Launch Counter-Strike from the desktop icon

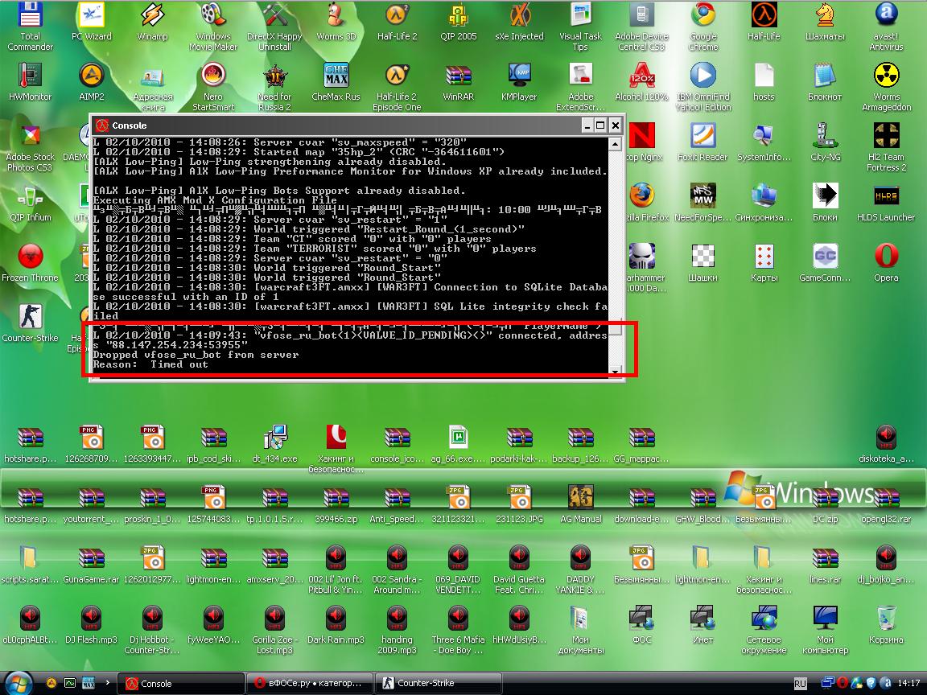[30, 319]
